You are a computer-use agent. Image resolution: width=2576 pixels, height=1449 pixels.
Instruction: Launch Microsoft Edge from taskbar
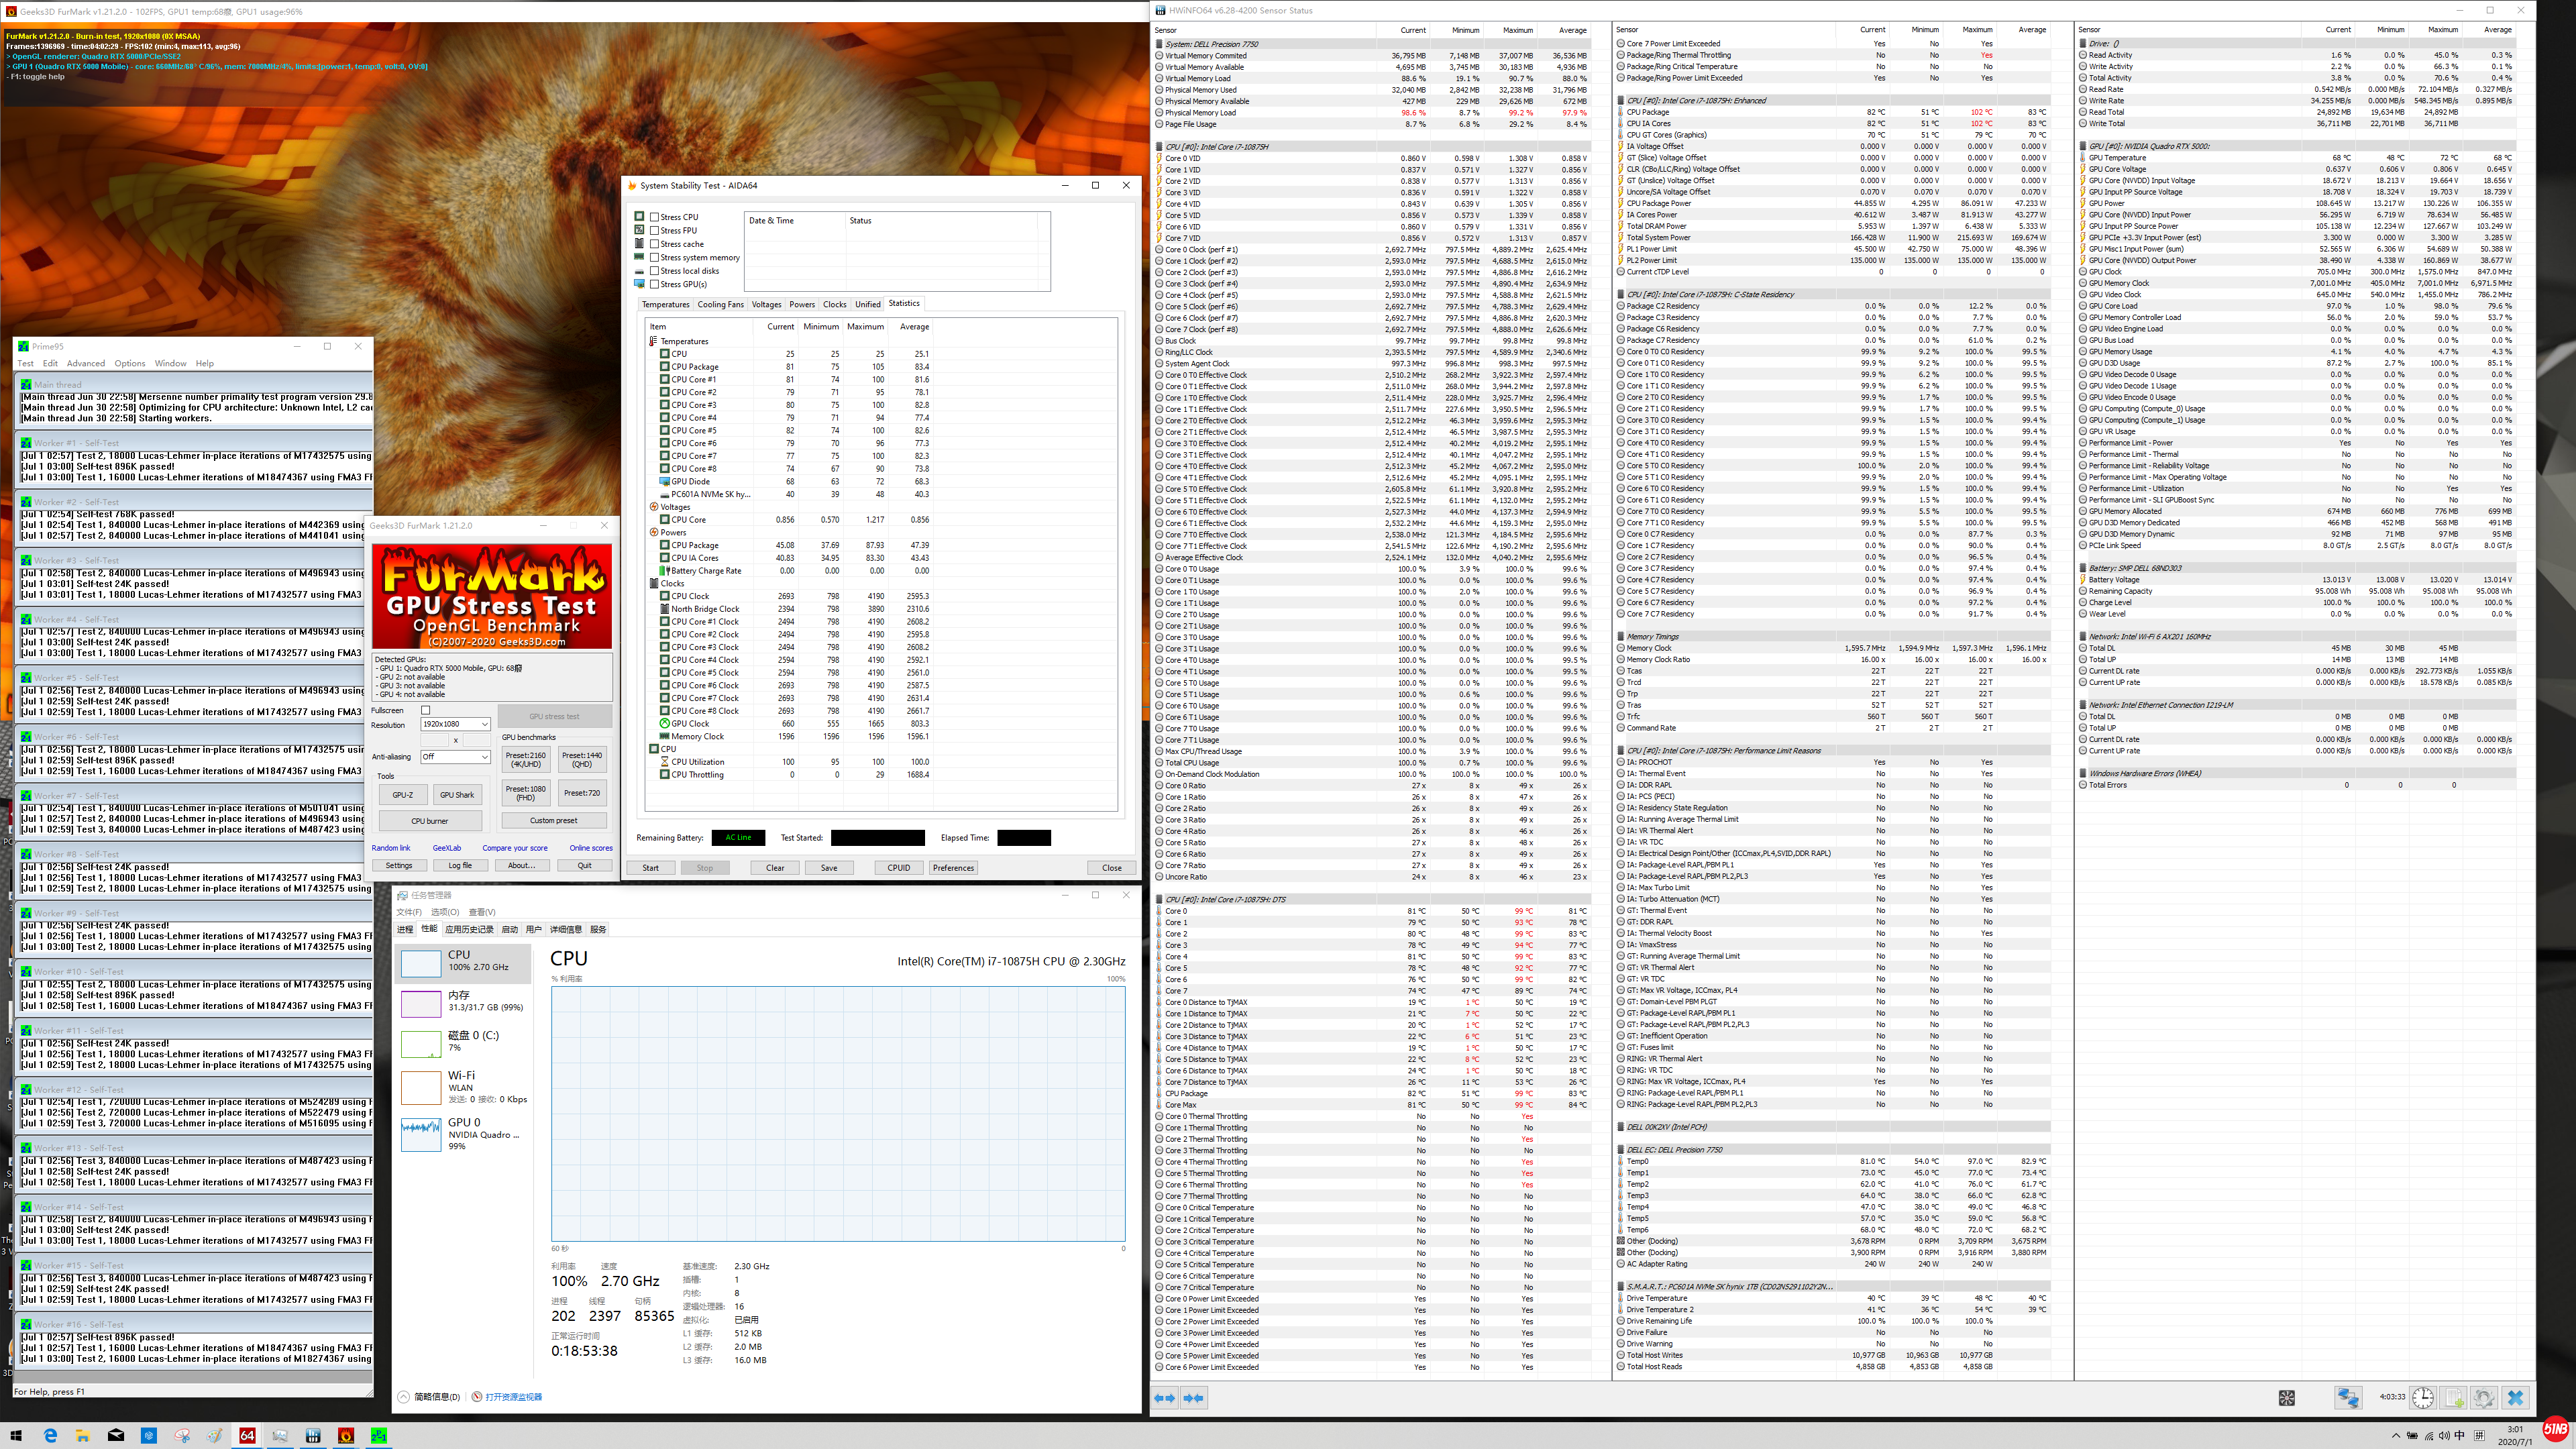click(x=51, y=1436)
